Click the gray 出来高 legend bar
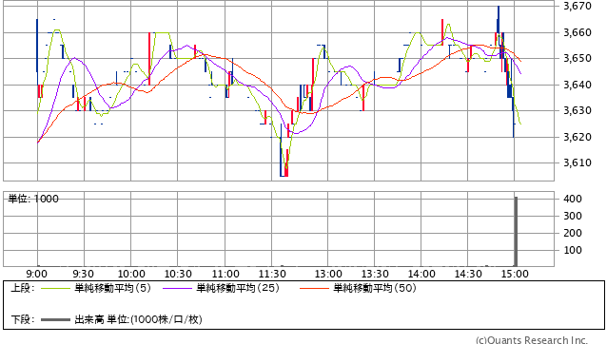The width and height of the screenshot is (607, 344). click(55, 319)
